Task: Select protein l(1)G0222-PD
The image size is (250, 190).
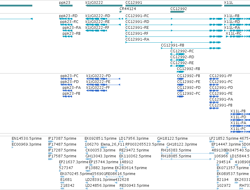Action: point(98,76)
